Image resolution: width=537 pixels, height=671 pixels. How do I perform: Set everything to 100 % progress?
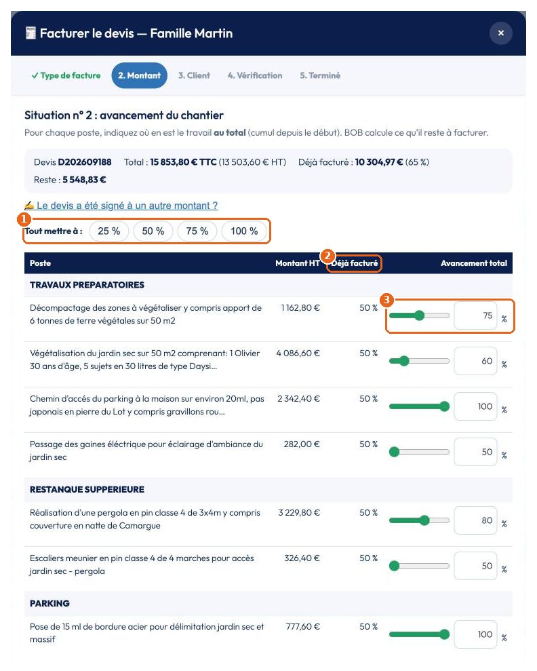[244, 231]
